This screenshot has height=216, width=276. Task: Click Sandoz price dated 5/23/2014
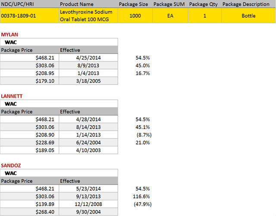click(29, 188)
